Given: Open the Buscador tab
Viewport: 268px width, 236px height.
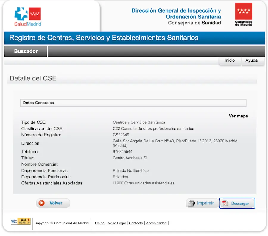Looking at the screenshot, I should pos(26,51).
